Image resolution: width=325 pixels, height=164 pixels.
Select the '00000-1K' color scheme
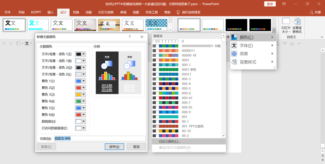[187, 55]
